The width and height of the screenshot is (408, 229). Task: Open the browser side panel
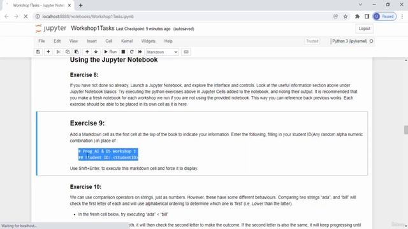point(367,17)
